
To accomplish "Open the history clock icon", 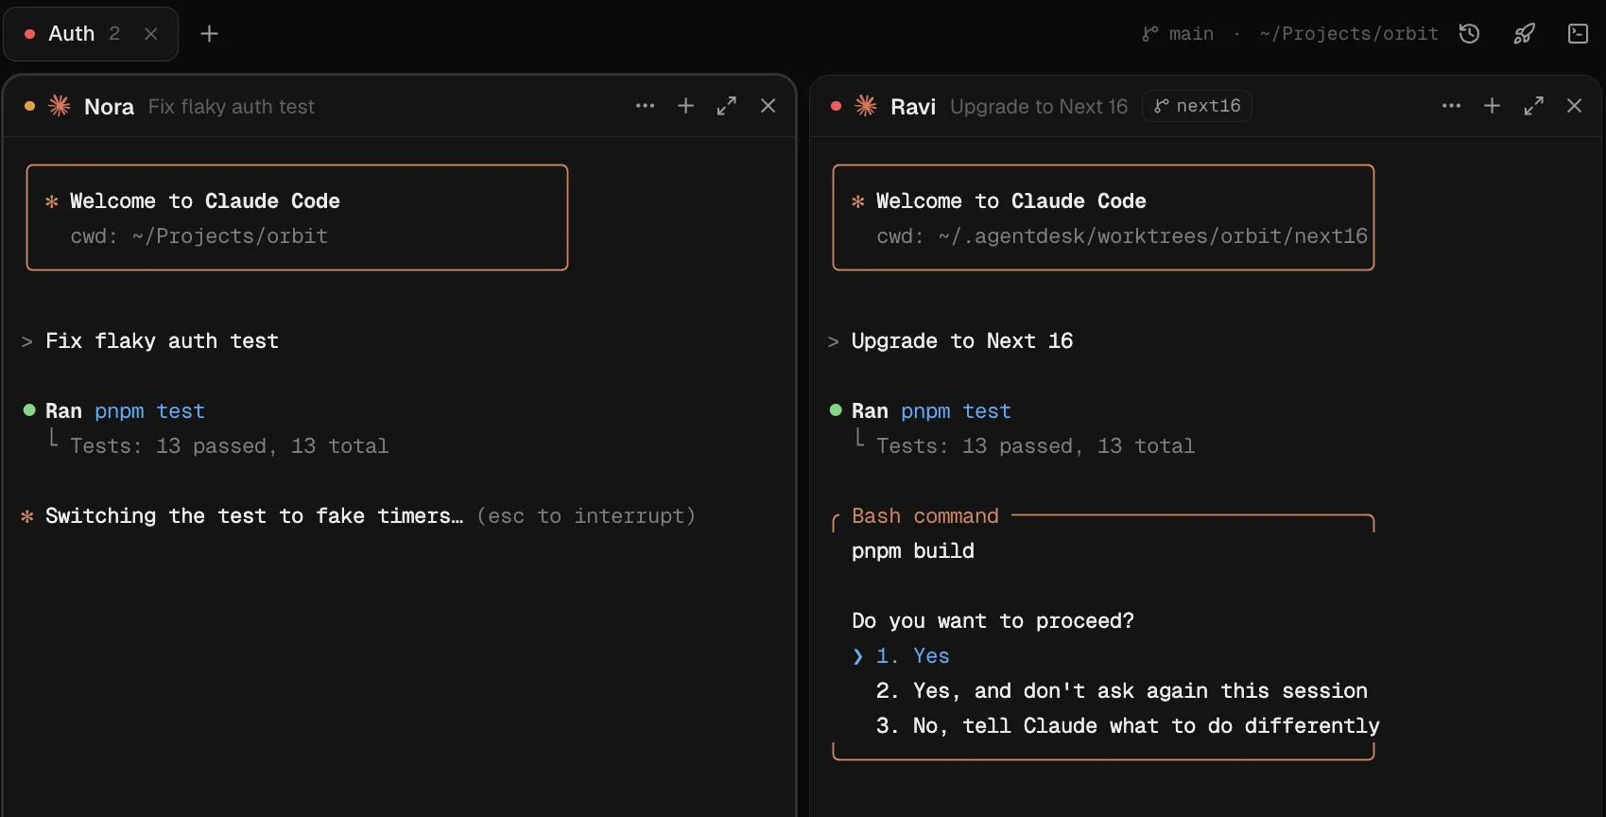I will coord(1469,34).
